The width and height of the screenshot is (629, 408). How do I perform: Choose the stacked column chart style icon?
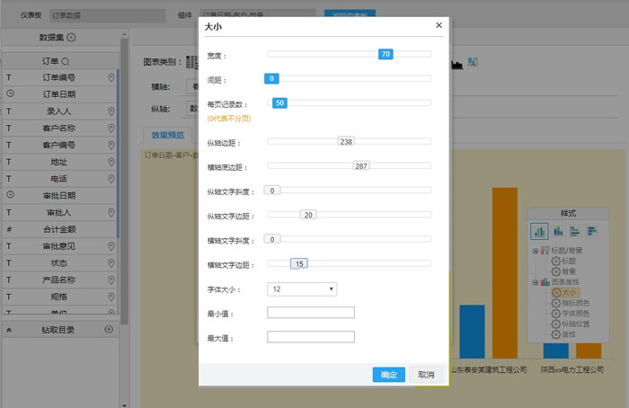(556, 231)
